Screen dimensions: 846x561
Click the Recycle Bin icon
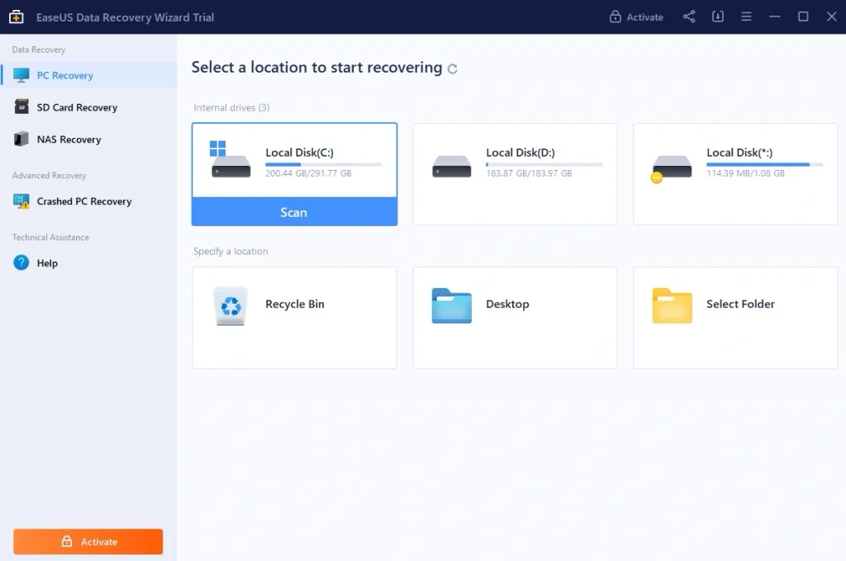[231, 305]
